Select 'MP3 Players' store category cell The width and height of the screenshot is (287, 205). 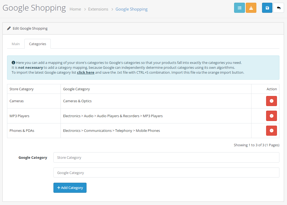click(34, 116)
